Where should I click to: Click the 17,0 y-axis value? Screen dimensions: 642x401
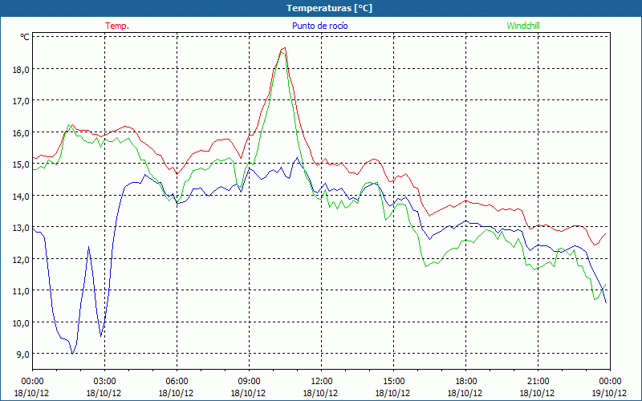pos(22,101)
